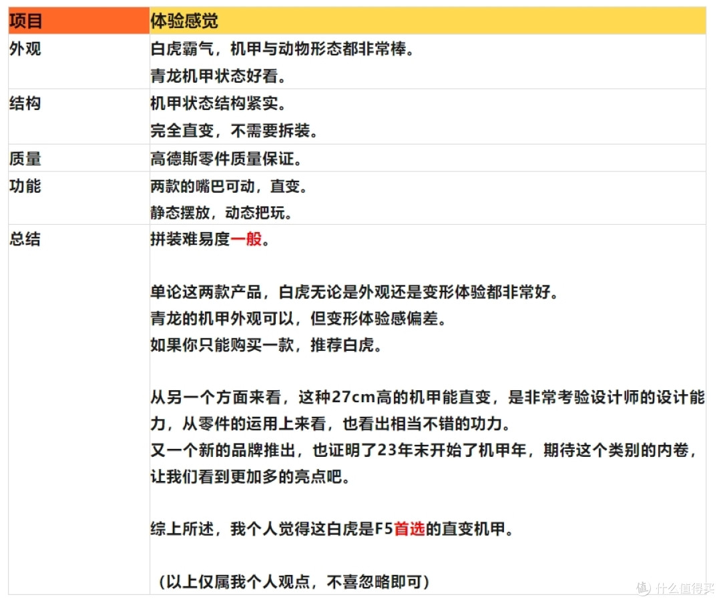Click text '白虎霸气，机甲与动物形态都非常棒。'
The image size is (721, 603).
click(x=282, y=49)
